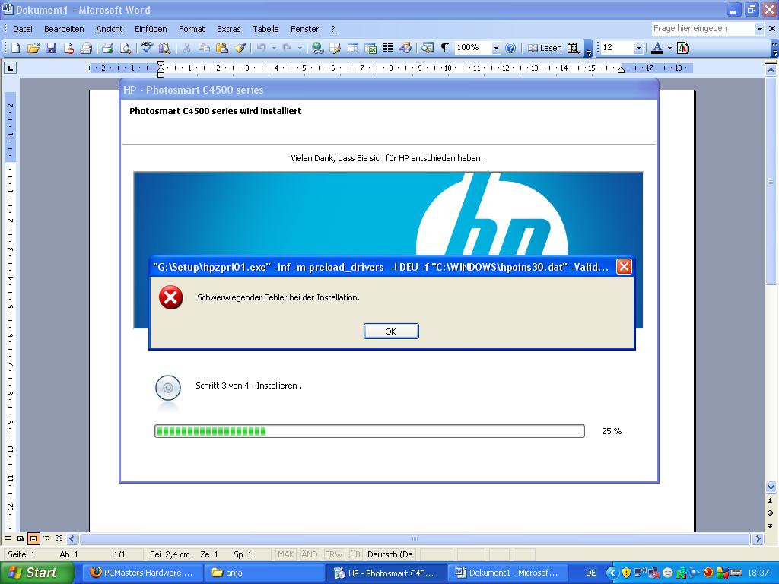Viewport: 779px width, 584px height.
Task: Create a new blank document
Action: pos(15,48)
